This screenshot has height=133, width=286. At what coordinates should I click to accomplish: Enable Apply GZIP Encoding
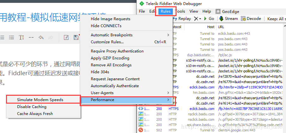coord(110,58)
